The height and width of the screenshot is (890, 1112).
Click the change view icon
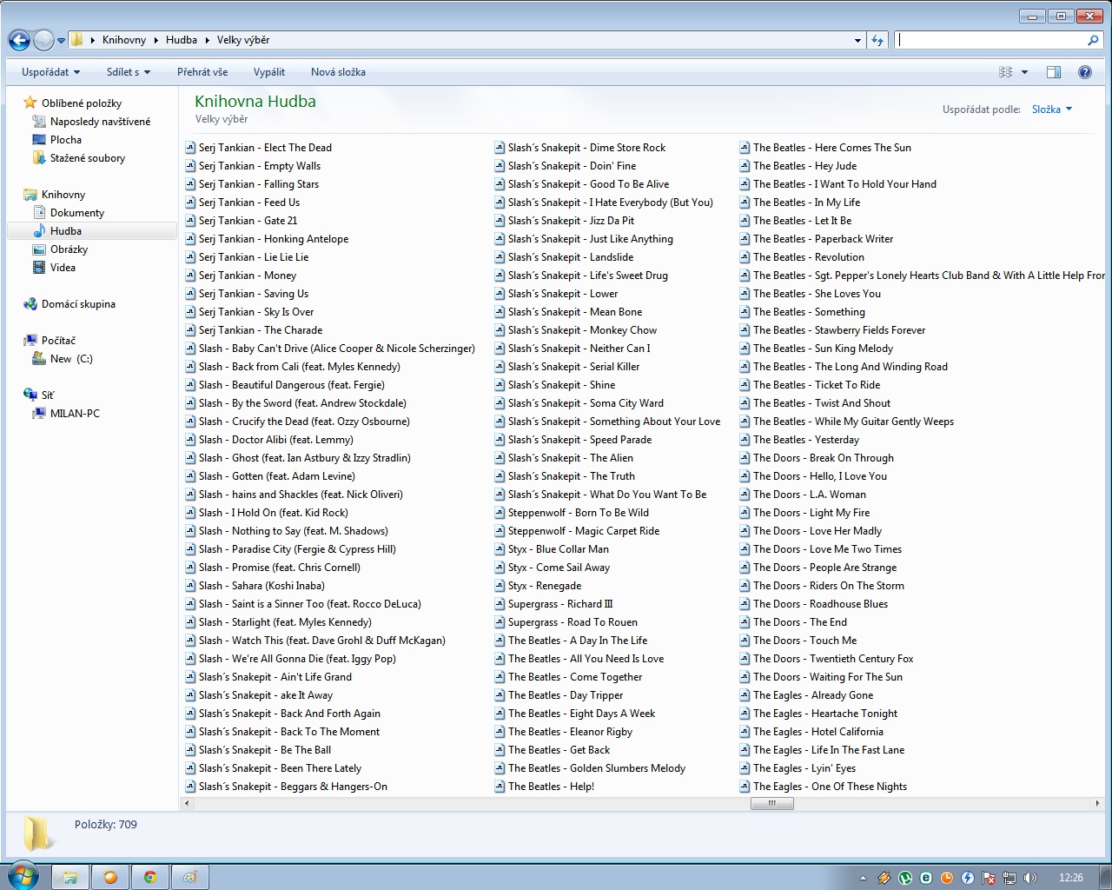click(x=1006, y=72)
